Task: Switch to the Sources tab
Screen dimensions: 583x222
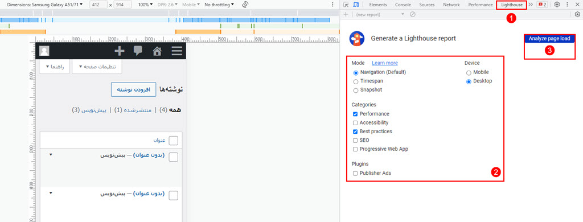Action: (x=427, y=5)
